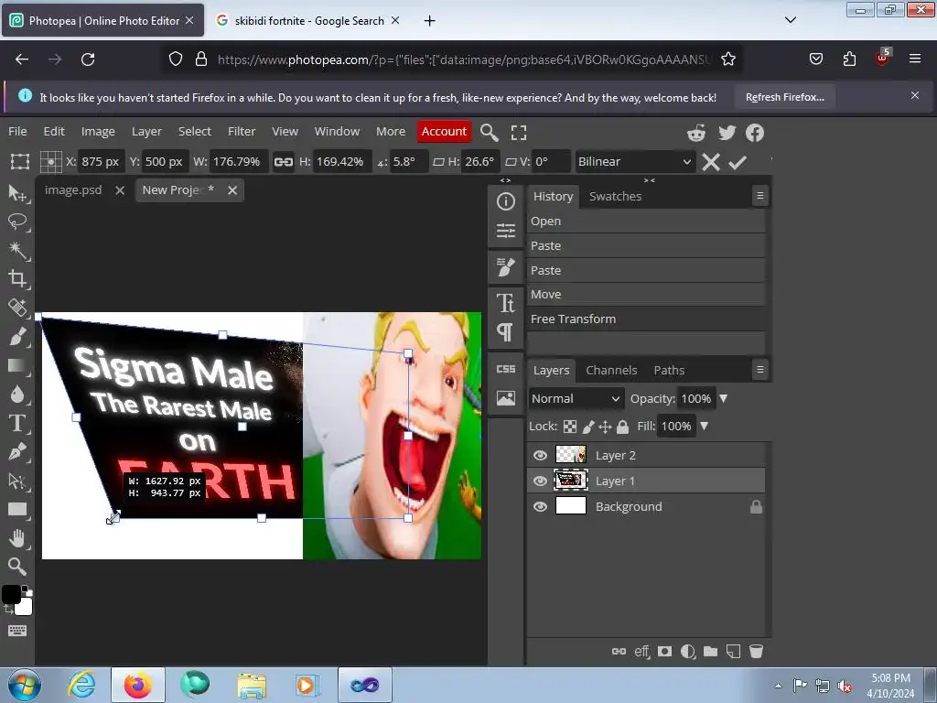
Task: Open the Twitter link icon
Action: pos(727,133)
